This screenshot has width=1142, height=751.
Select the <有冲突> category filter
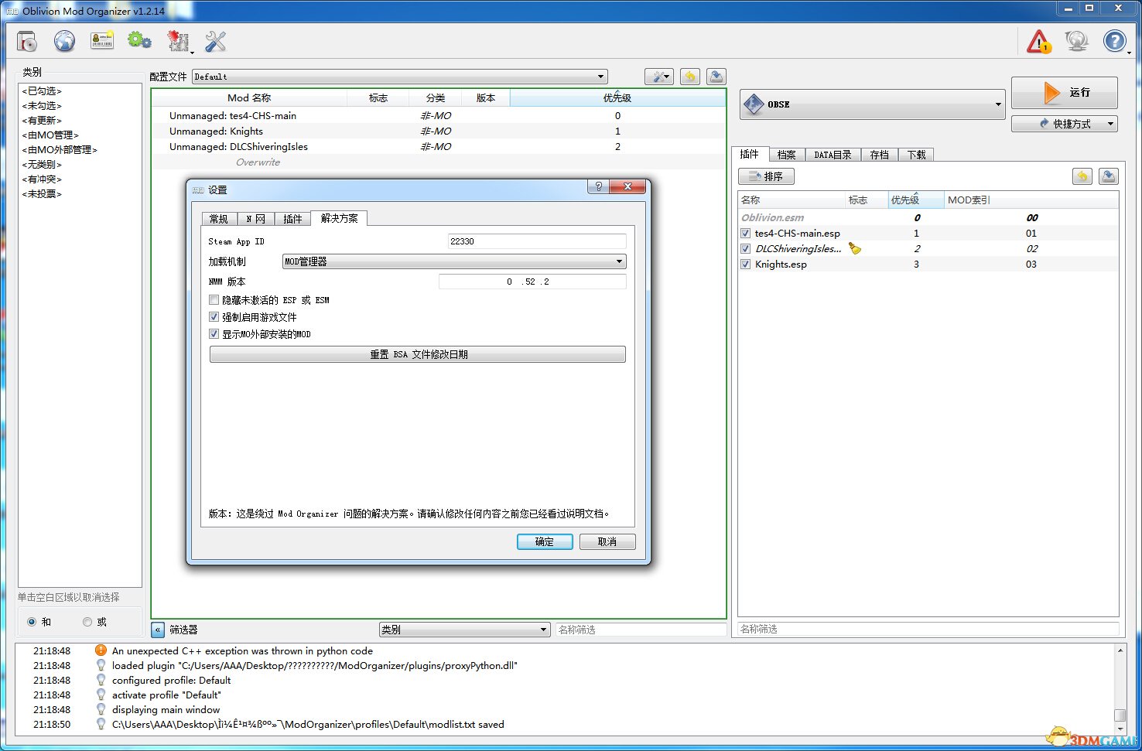click(42, 179)
